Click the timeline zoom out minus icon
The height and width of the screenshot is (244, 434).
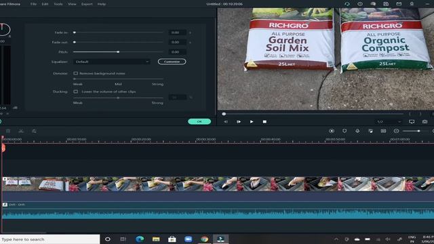[396, 131]
